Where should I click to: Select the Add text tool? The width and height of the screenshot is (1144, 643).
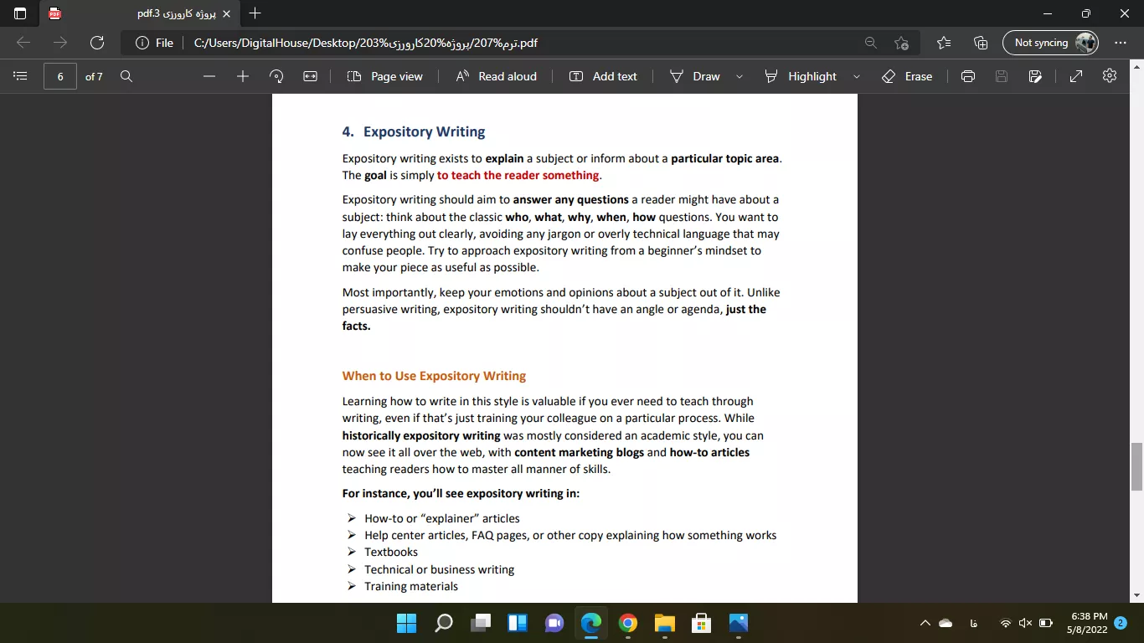pyautogui.click(x=603, y=76)
